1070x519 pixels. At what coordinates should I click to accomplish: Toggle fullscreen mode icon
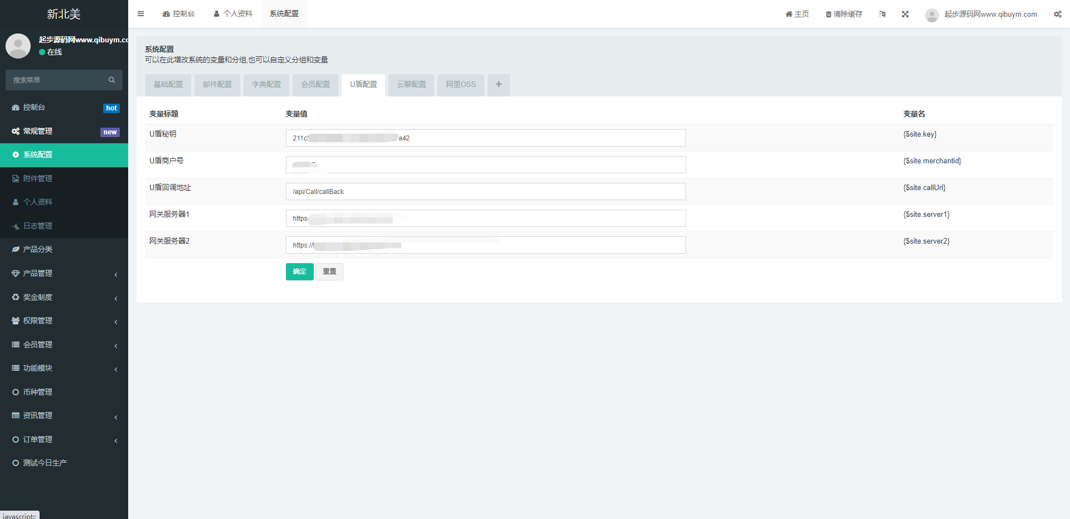pos(905,14)
